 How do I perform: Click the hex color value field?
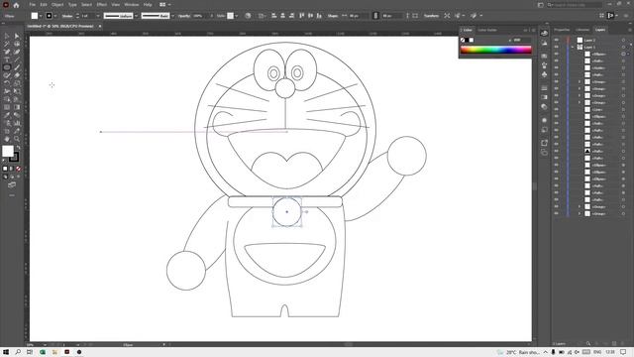point(522,40)
